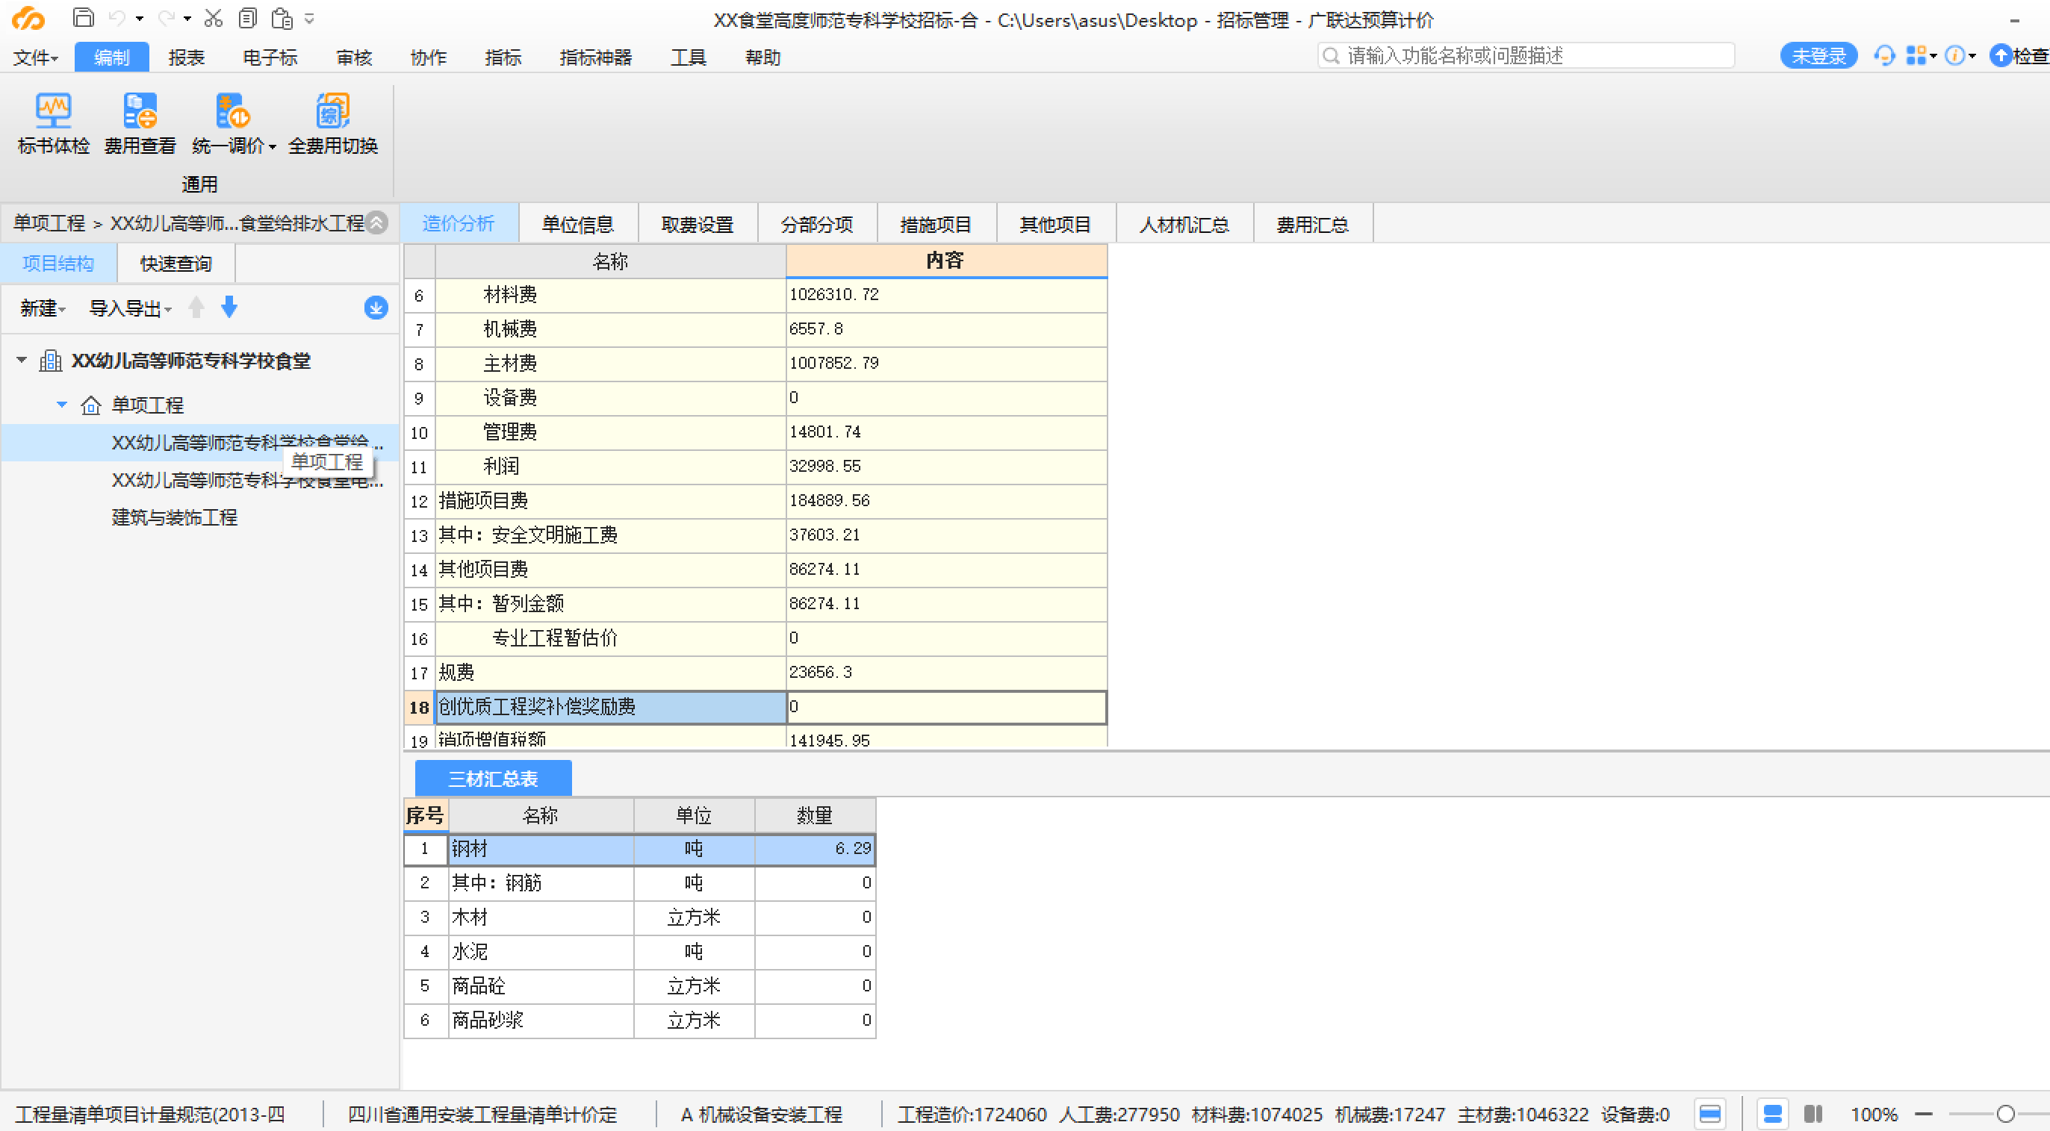Open 统一调价 price adjustment dropdown
Viewport: 2050px width, 1131px height.
point(233,124)
